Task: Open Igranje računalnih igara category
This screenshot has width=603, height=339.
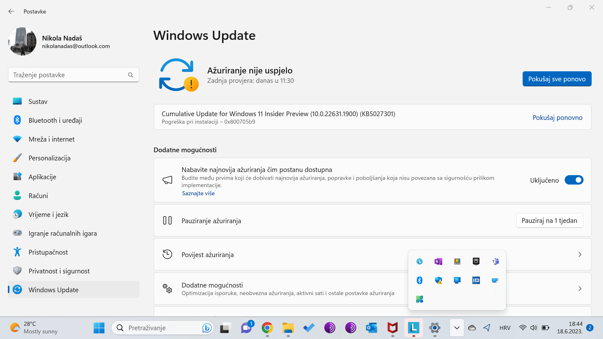Action: point(73,233)
